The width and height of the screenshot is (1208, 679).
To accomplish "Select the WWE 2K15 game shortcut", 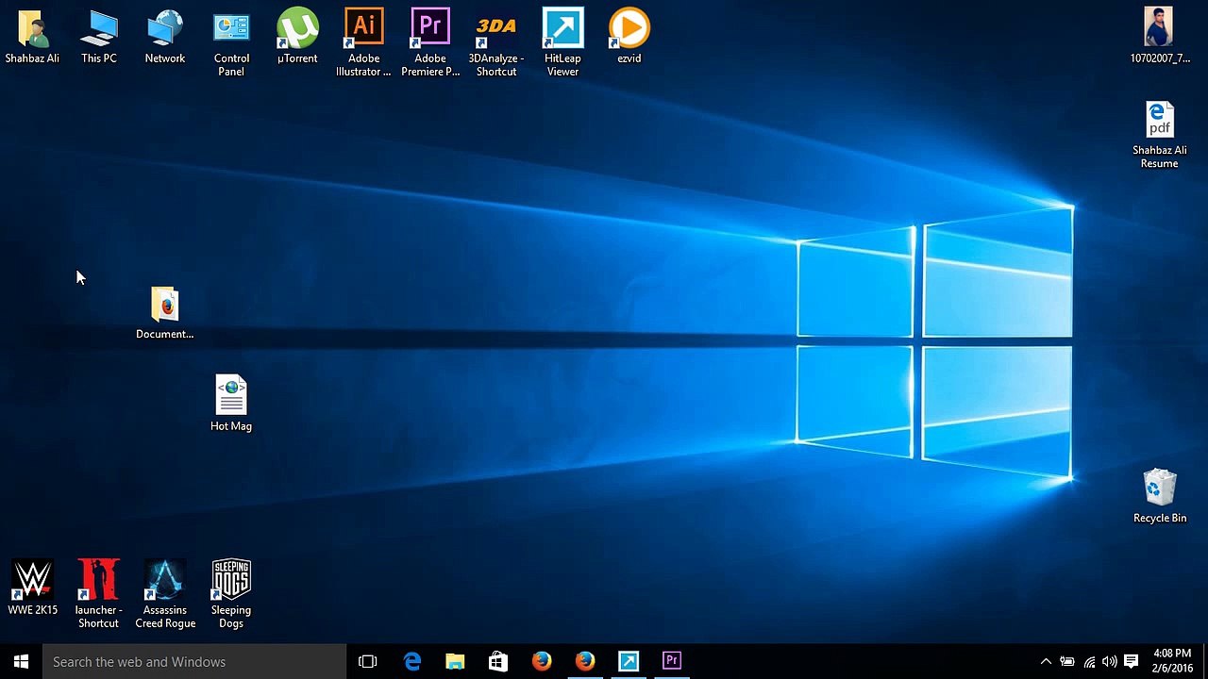I will (33, 588).
